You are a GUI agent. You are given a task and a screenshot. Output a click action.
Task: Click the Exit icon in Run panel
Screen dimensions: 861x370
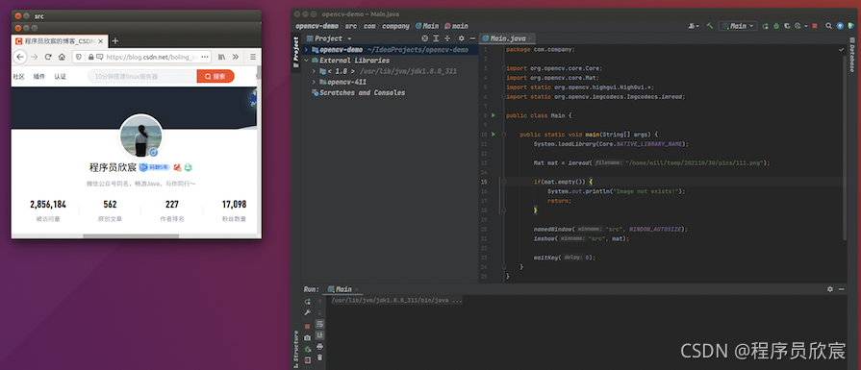(308, 360)
